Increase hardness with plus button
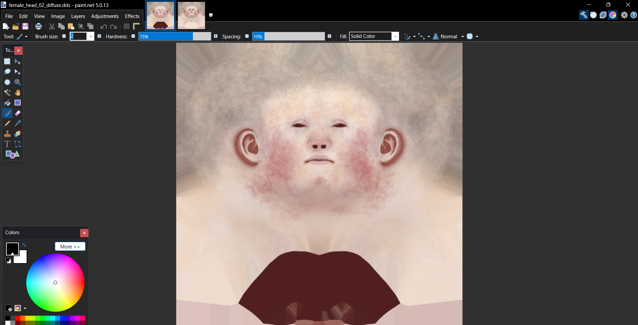Screen dimensions: 638x325 (x=216, y=36)
